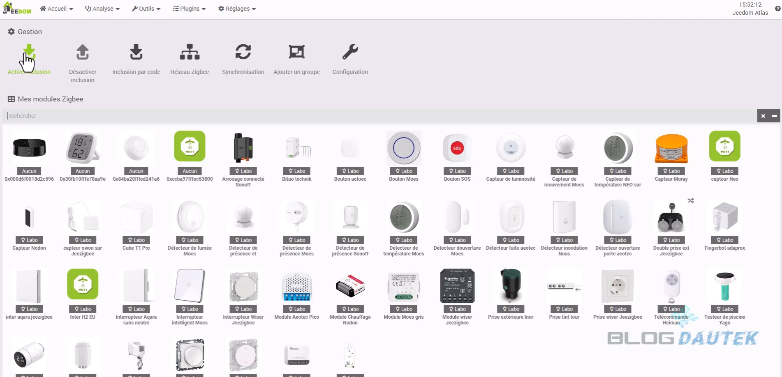The width and height of the screenshot is (782, 377).
Task: Open the help question mark icon
Action: 777,9
